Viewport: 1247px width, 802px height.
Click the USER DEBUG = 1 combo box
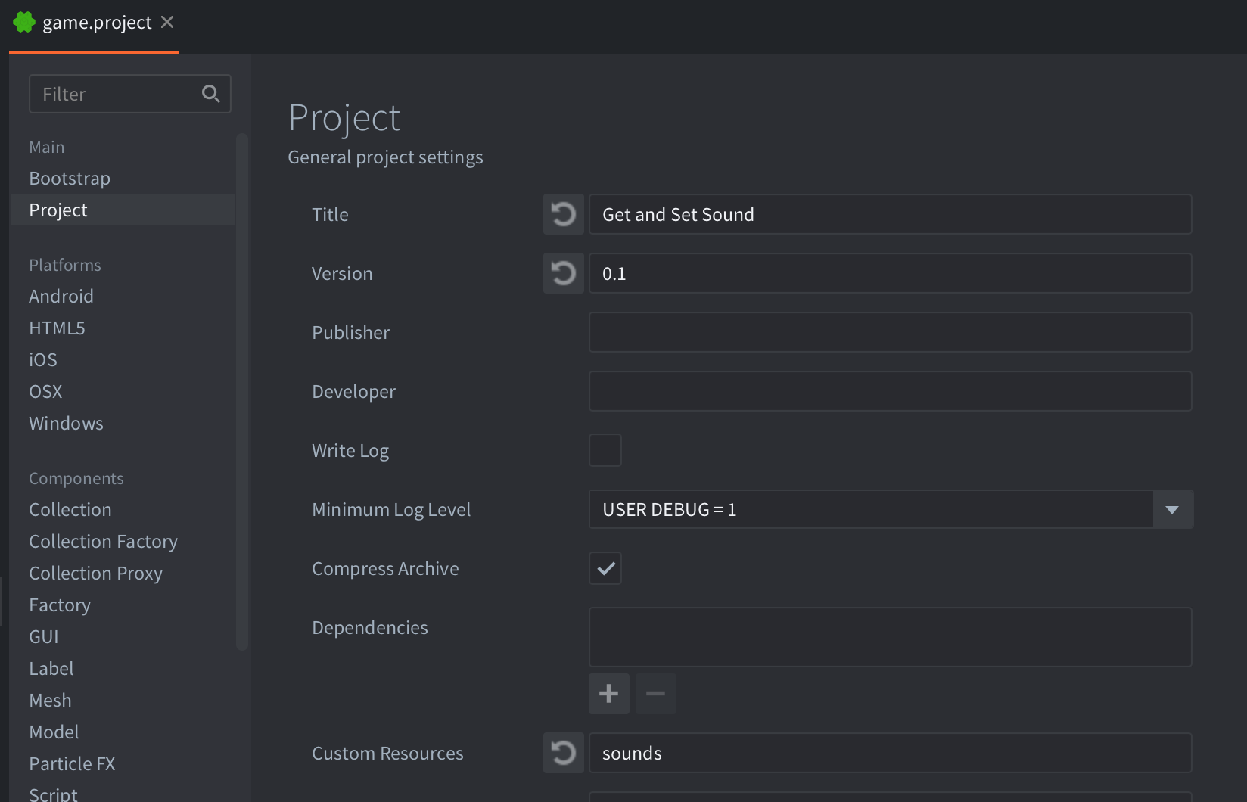click(x=870, y=509)
